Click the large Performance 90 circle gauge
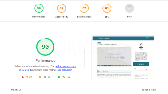Viewport: 168px width, 94px height. pyautogui.click(x=45, y=47)
